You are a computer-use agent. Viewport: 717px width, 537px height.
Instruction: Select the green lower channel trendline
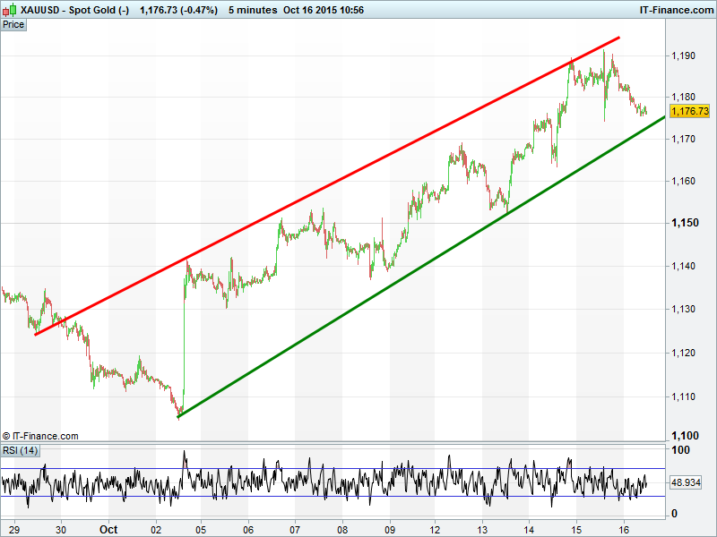coord(421,267)
